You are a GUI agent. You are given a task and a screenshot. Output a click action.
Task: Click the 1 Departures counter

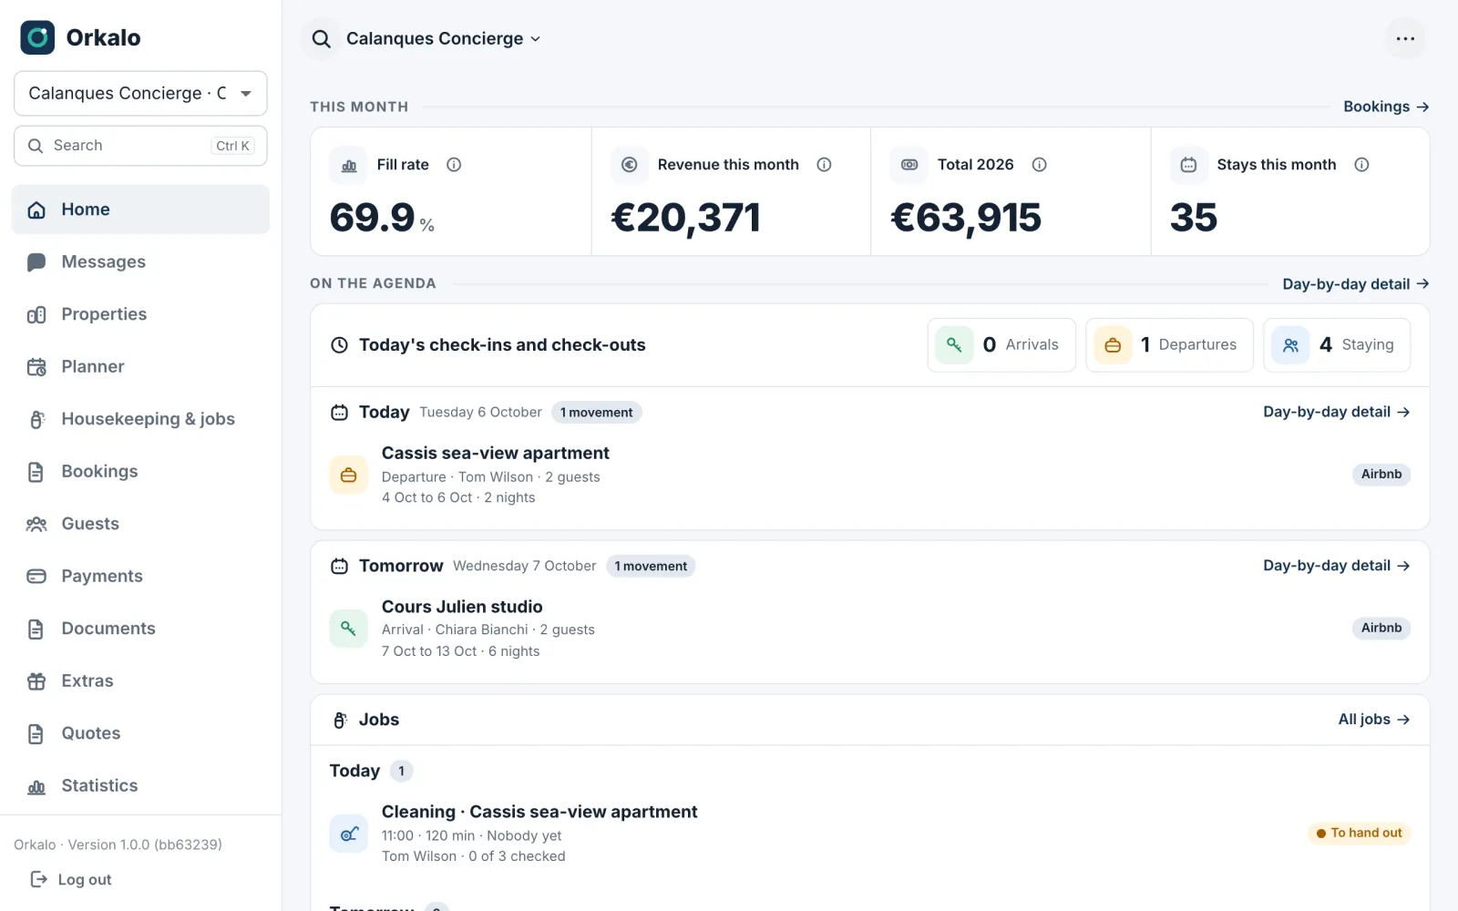(x=1169, y=345)
